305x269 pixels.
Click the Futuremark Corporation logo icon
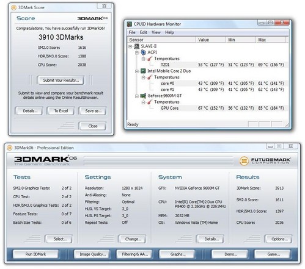coord(244,161)
